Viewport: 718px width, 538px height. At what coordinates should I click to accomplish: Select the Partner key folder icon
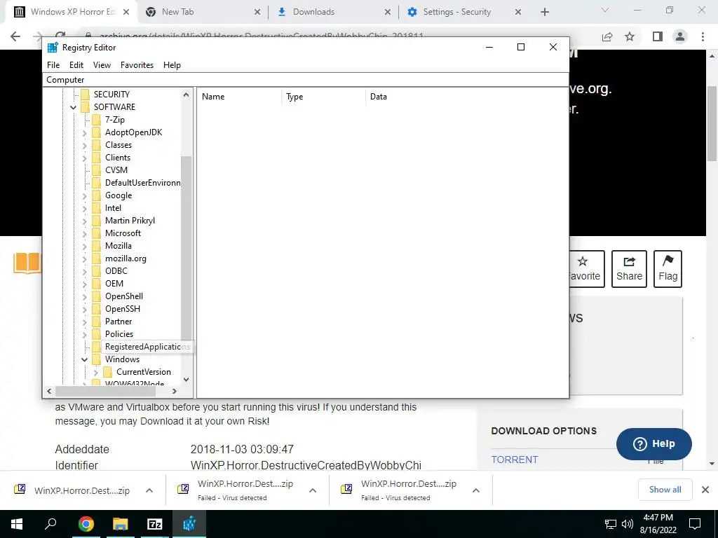(x=96, y=321)
